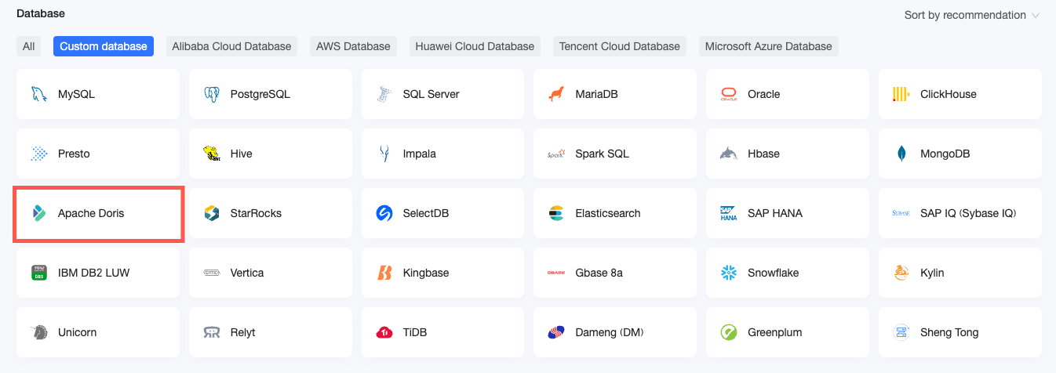
Task: Select the Tencent Cloud Database tab
Action: click(619, 46)
